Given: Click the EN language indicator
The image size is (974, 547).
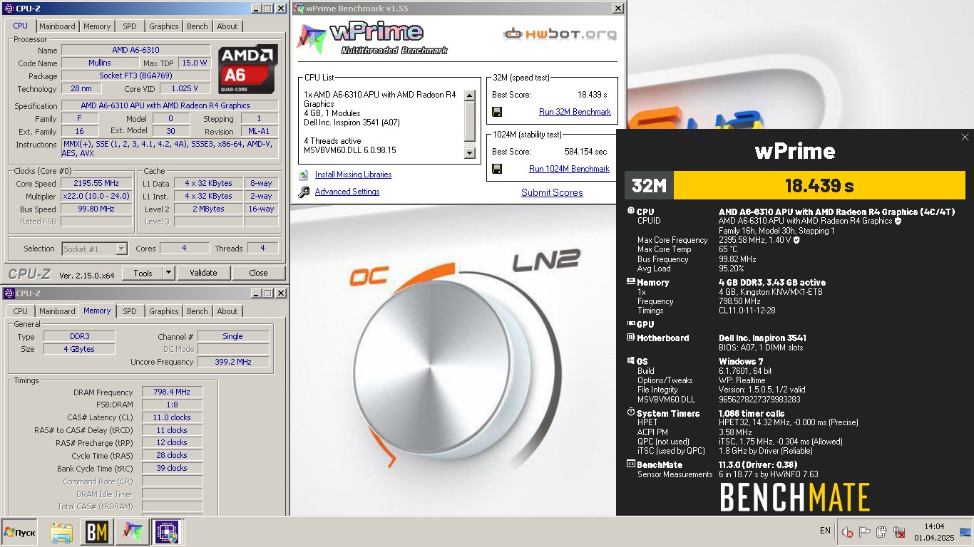Looking at the screenshot, I should [x=825, y=531].
